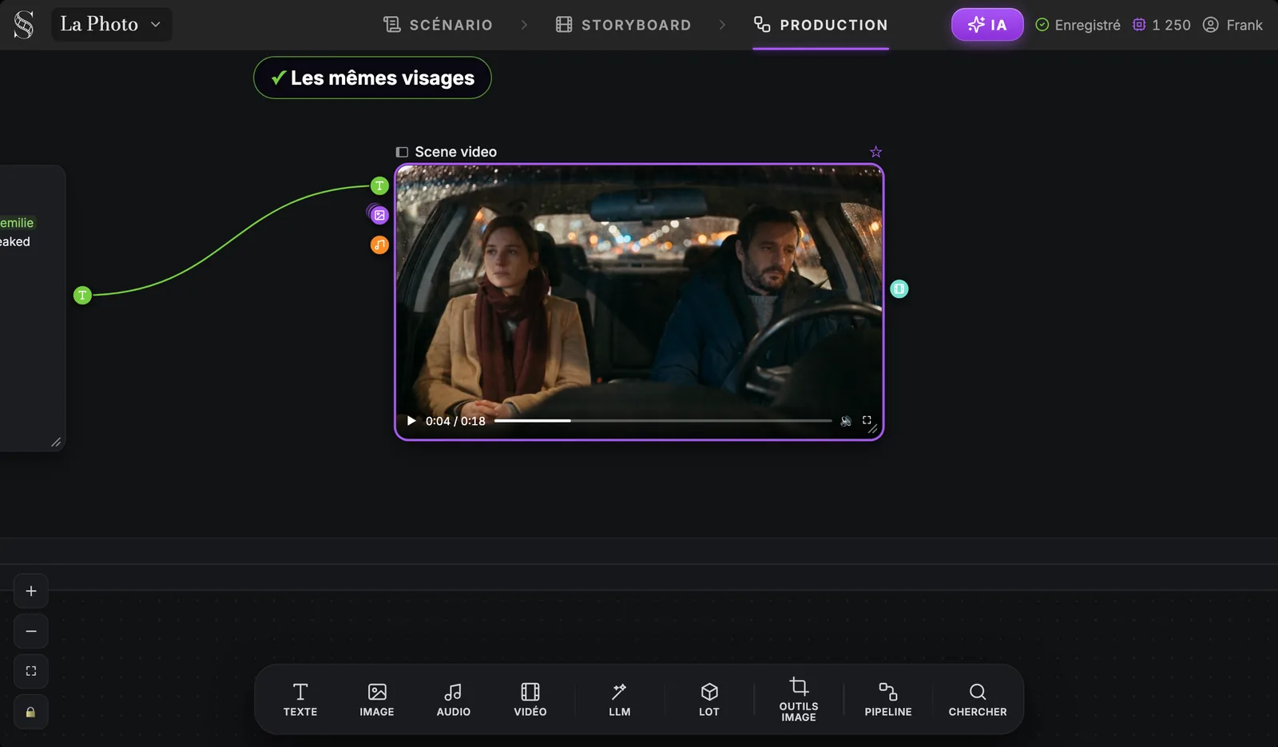
Task: Open the Frank user account menu
Action: click(x=1232, y=25)
